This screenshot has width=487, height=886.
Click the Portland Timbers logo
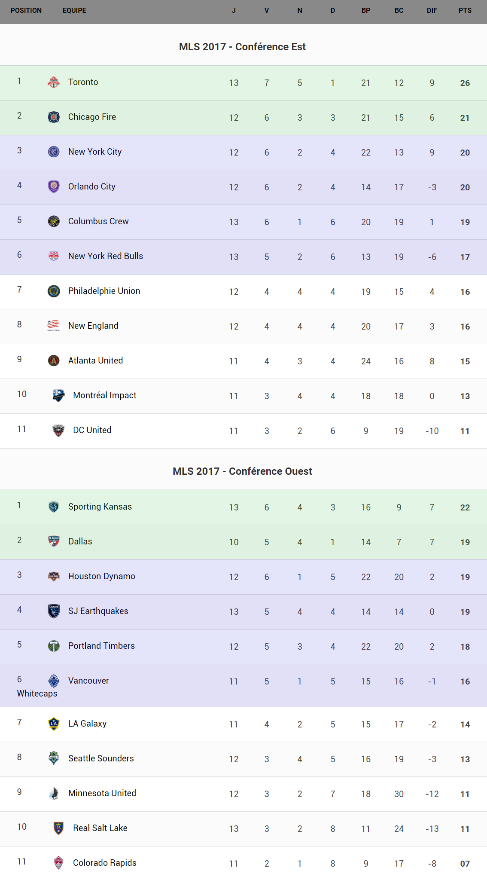54,646
